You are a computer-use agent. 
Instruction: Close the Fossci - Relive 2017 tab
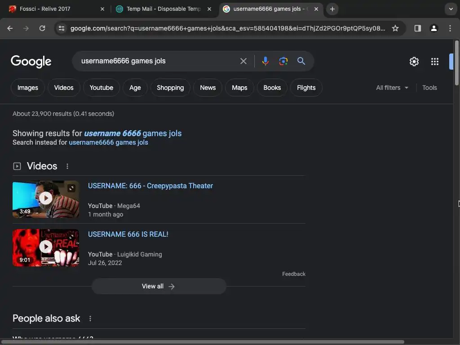pos(102,9)
